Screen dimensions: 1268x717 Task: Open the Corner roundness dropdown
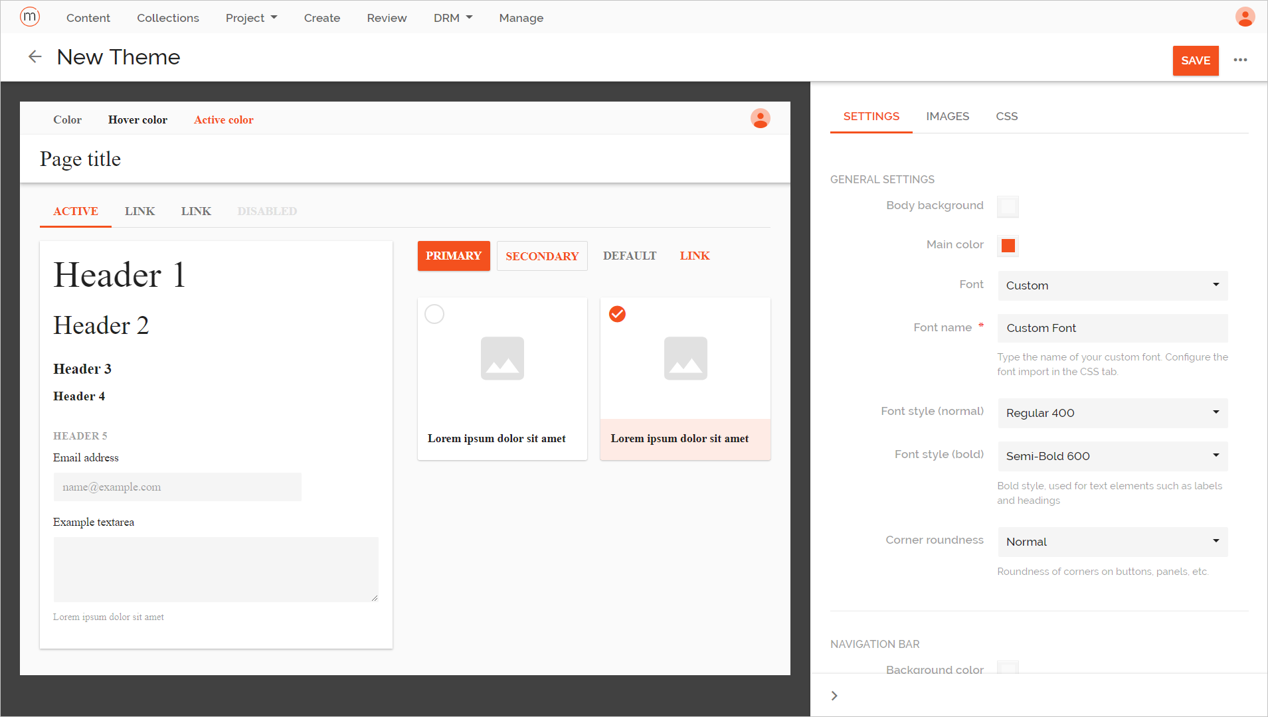(1113, 542)
